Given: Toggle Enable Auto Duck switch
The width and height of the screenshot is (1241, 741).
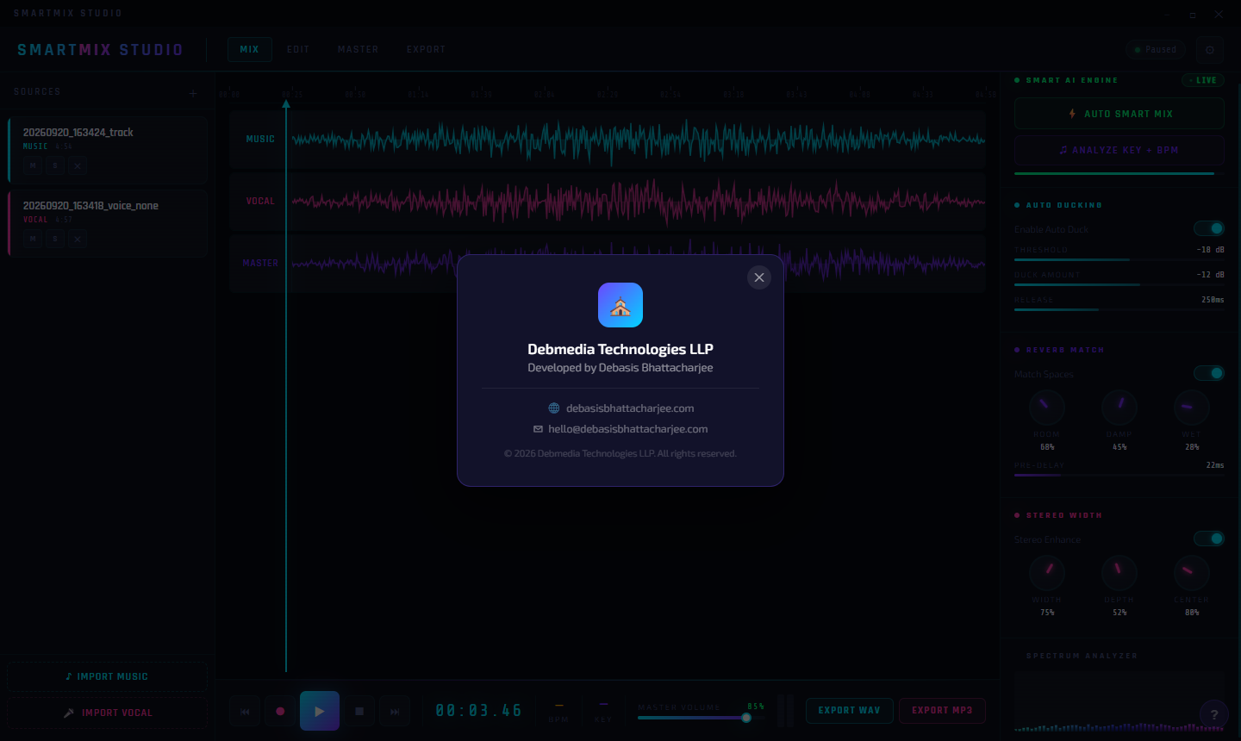Looking at the screenshot, I should click(1209, 228).
